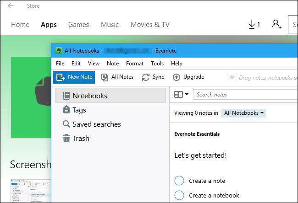Open the Format menu
The image size is (298, 203).
pyautogui.click(x=135, y=64)
